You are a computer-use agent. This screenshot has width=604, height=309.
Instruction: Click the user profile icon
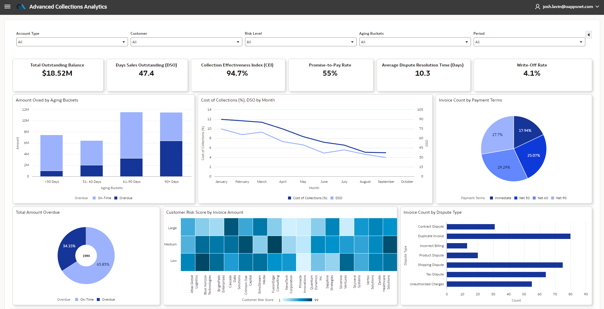click(537, 7)
